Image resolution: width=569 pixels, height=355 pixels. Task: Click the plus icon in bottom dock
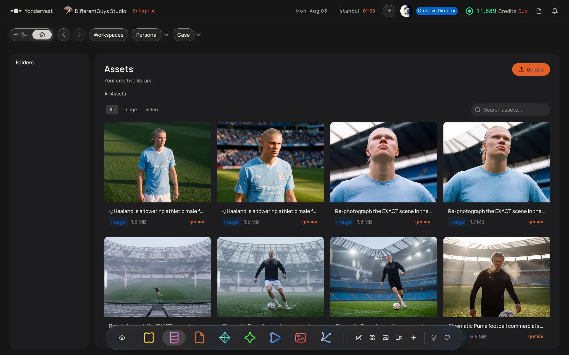pos(414,338)
